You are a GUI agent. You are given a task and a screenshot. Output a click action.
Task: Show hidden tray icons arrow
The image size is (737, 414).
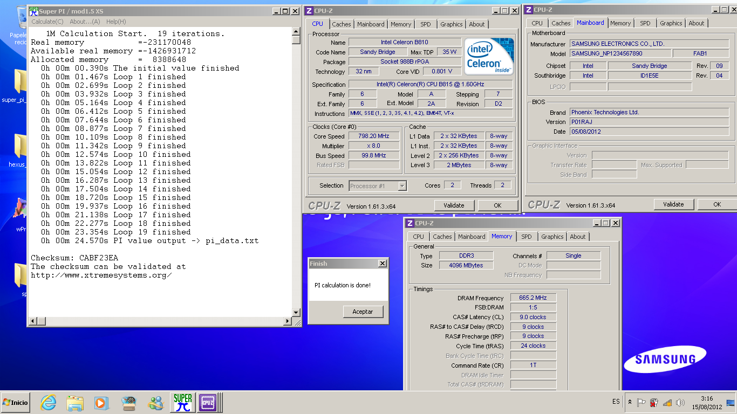pos(630,402)
